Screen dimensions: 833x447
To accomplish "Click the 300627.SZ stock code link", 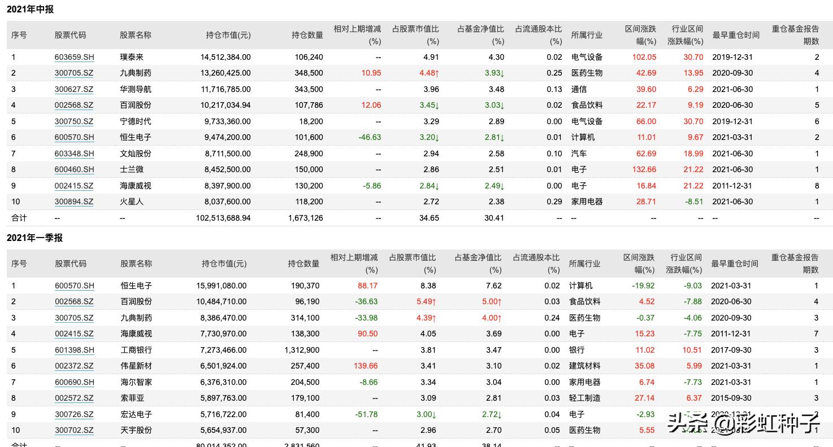I will pyautogui.click(x=74, y=89).
